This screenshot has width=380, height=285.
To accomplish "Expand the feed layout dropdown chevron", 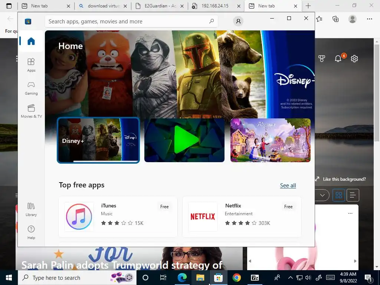I will [322, 195].
